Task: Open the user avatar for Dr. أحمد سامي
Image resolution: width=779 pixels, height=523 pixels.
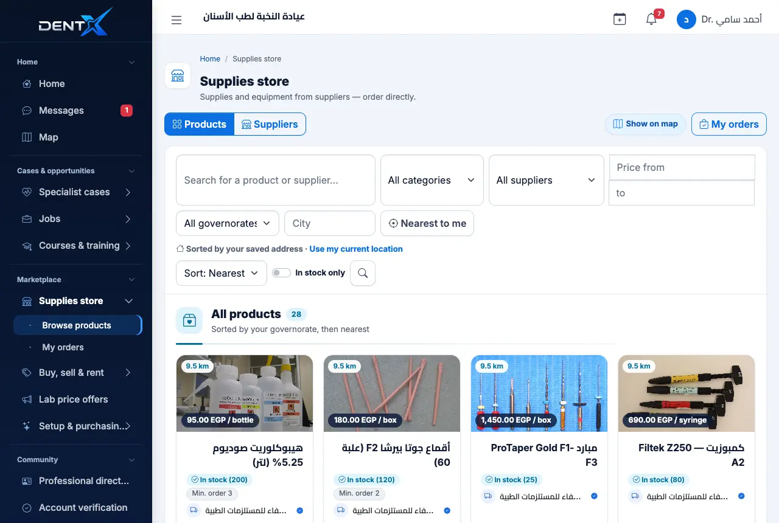Action: coord(686,19)
